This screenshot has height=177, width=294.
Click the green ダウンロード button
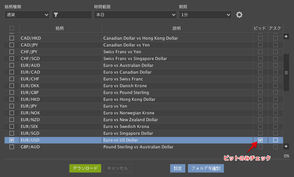[85, 168]
